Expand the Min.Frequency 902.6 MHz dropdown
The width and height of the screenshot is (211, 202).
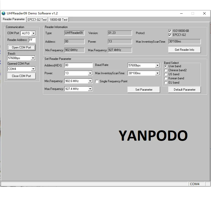tap(90, 81)
